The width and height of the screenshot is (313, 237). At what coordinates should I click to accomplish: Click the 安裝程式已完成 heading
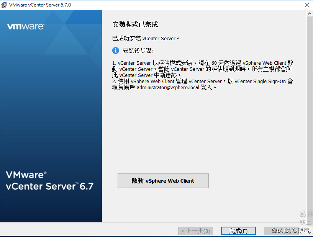(135, 25)
